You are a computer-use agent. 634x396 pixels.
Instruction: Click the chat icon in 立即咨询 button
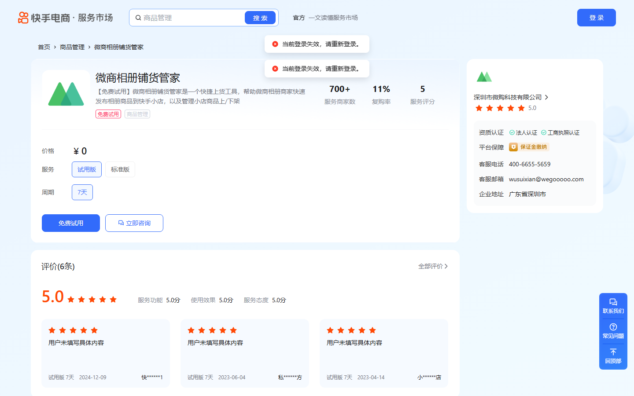(121, 223)
